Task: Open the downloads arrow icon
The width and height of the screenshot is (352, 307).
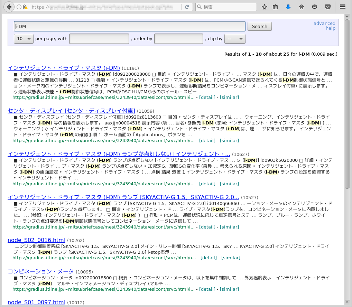Action: point(288,7)
